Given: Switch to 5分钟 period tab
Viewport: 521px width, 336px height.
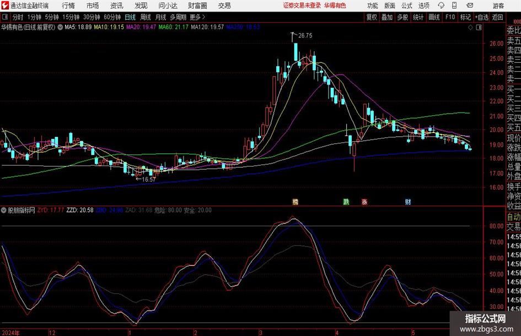Looking at the screenshot, I should (52, 17).
